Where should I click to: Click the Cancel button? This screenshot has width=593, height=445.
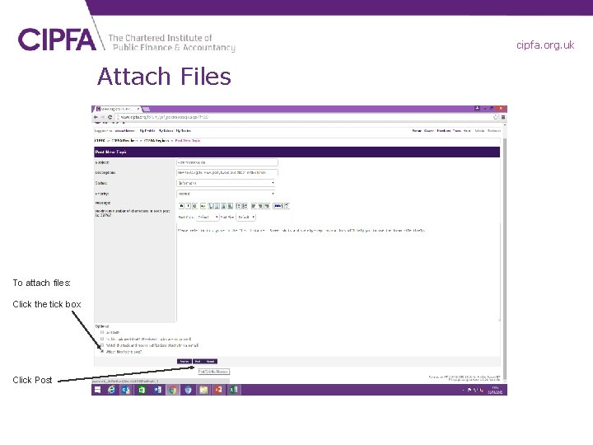[210, 362]
